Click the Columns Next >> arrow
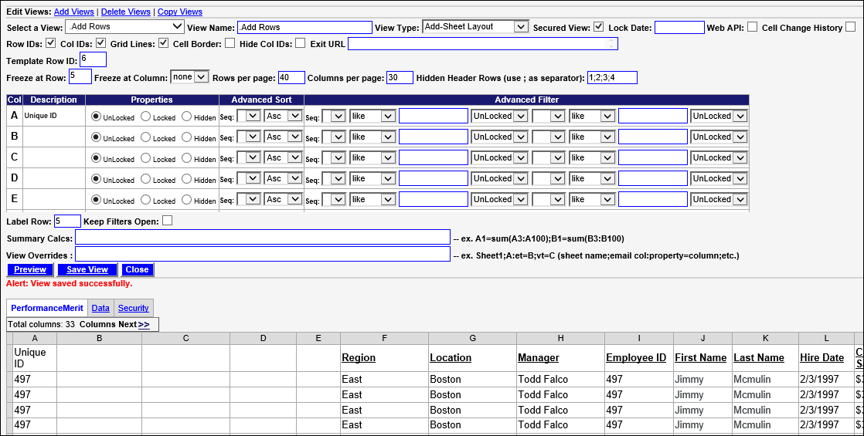 pos(144,325)
